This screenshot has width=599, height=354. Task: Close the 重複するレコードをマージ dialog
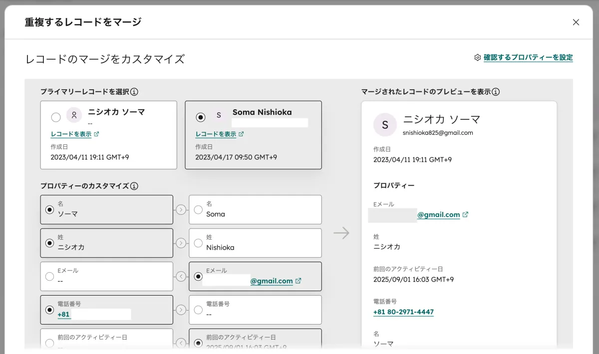click(576, 22)
